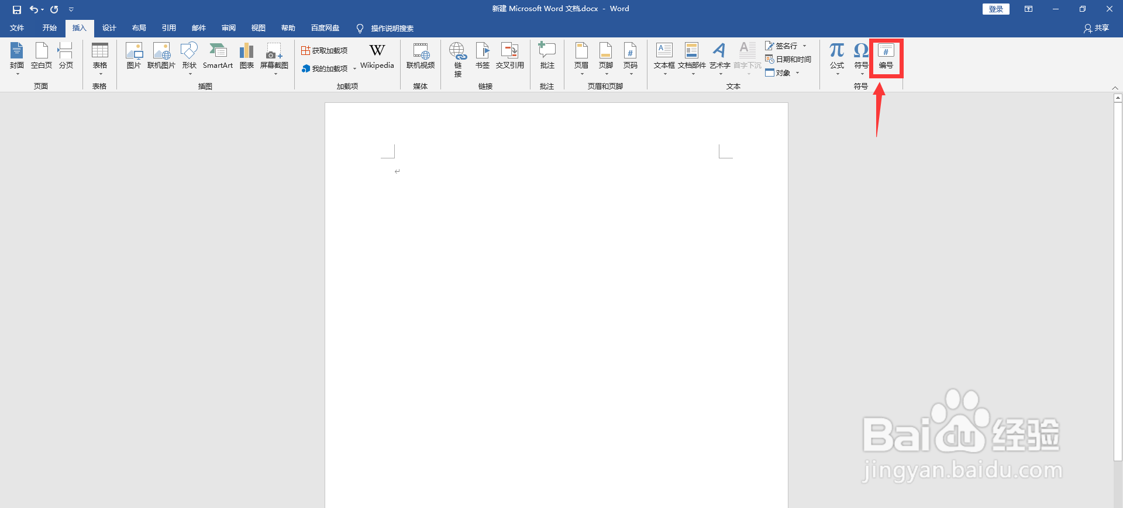Switch to the View (视图) tab

point(259,28)
